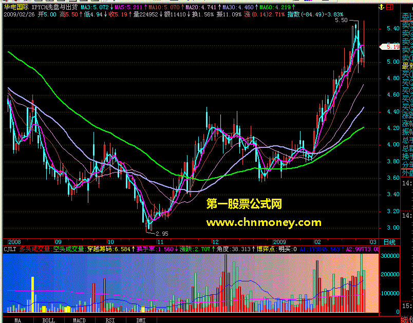Click the close price 收5.19
Image resolution: width=413 pixels, height=323 pixels.
tap(118, 14)
